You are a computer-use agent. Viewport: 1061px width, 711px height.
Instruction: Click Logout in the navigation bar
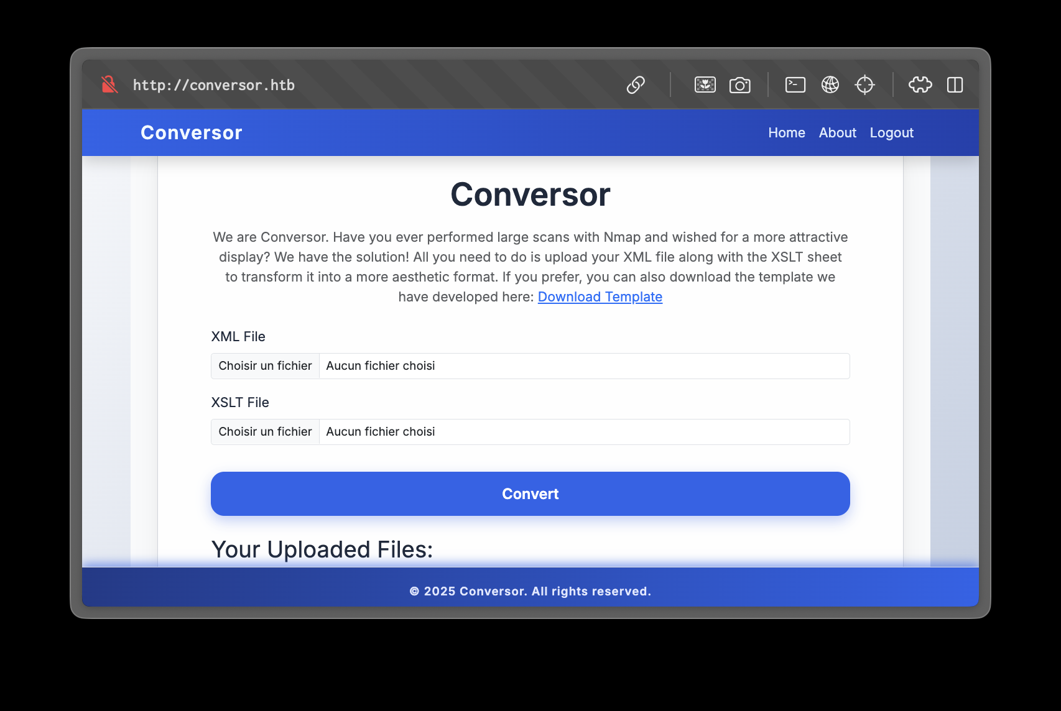[x=892, y=132]
